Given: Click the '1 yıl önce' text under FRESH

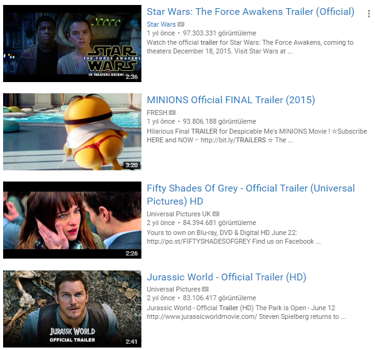Looking at the screenshot, I should coord(161,121).
